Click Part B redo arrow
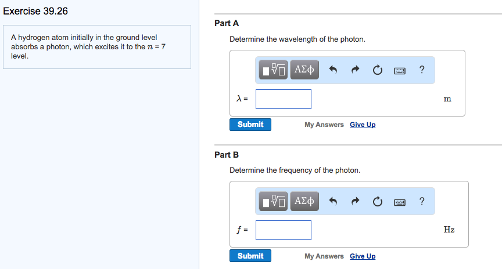Viewport: 502px width, 269px height. pyautogui.click(x=355, y=202)
